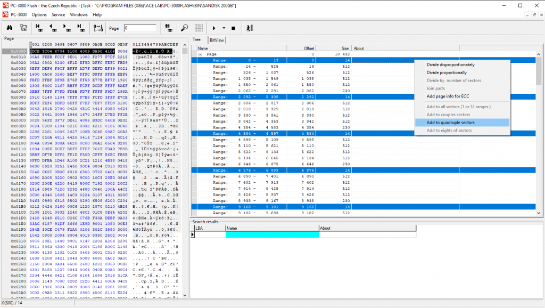
Task: Click the bit inversion 0→1 icon
Action: [x=98, y=28]
